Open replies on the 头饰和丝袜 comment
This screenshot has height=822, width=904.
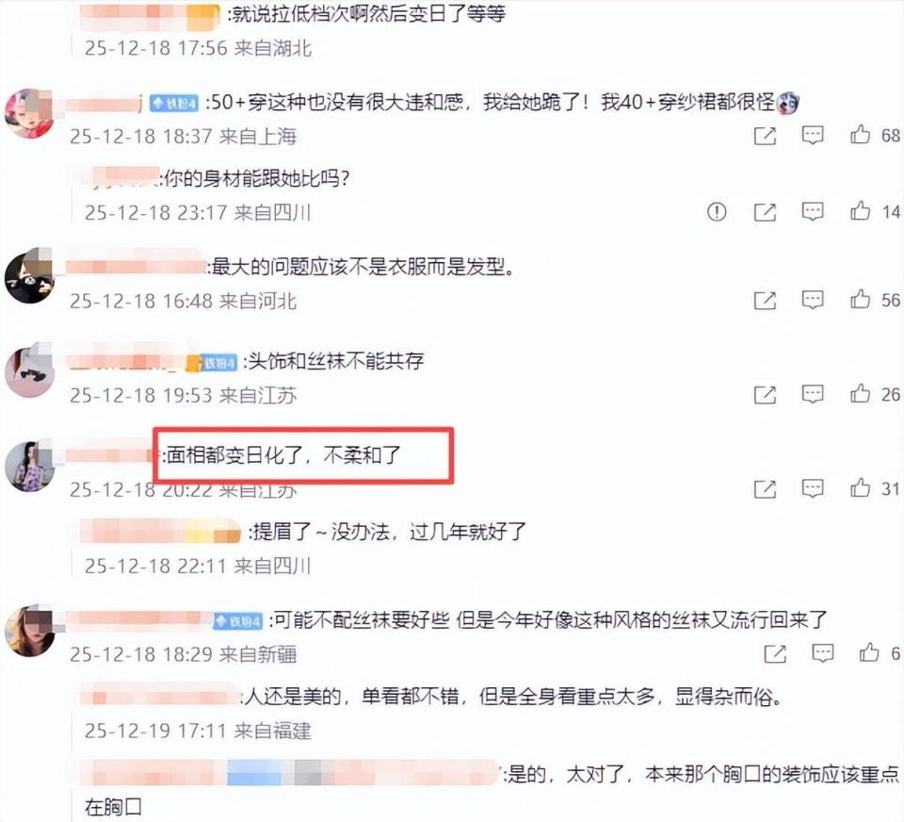pyautogui.click(x=813, y=394)
